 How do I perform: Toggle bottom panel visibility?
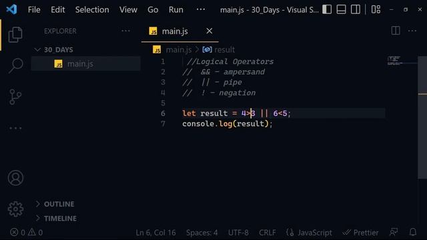tap(341, 9)
